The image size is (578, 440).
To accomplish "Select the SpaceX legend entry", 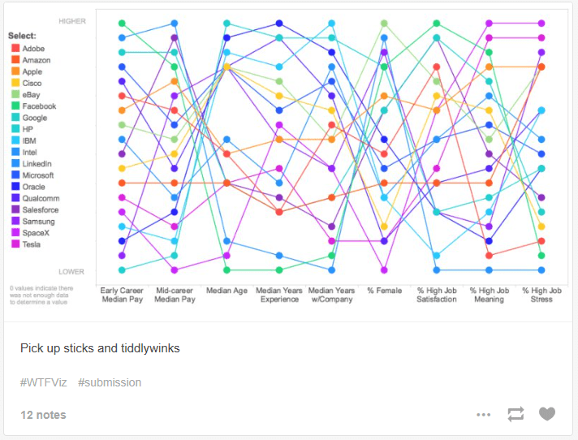I will click(35, 233).
